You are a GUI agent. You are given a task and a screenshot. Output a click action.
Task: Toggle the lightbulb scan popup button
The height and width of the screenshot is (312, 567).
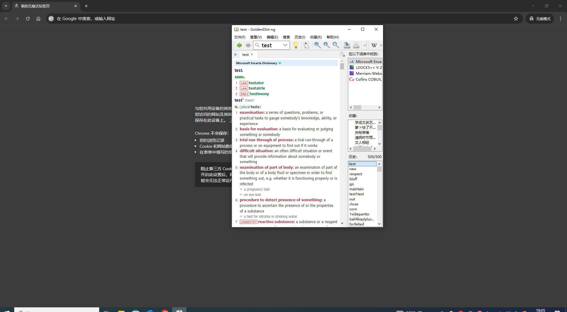coord(296,45)
